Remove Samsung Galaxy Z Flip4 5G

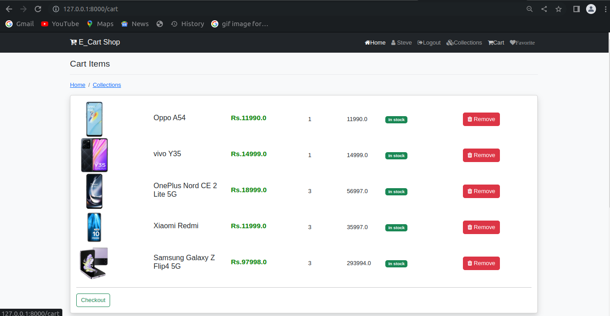[481, 263]
